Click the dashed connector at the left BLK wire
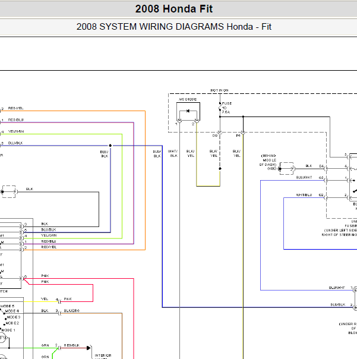The image size is (357, 359). point(9,191)
